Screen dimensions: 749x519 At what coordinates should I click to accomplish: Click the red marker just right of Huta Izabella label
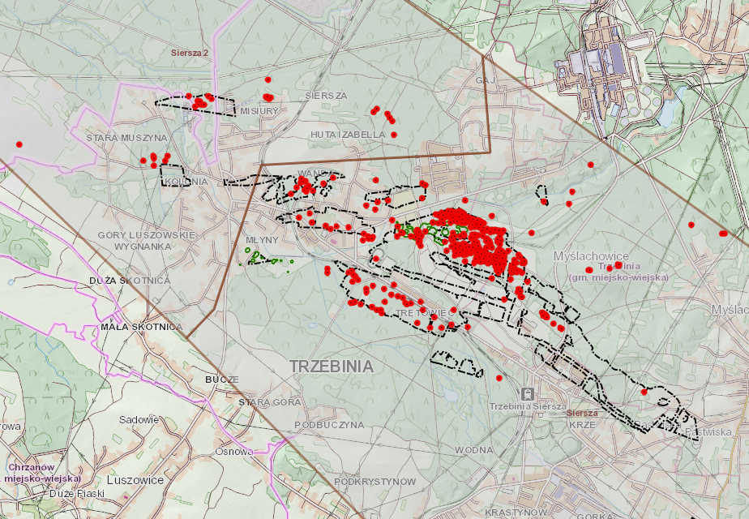(394, 135)
